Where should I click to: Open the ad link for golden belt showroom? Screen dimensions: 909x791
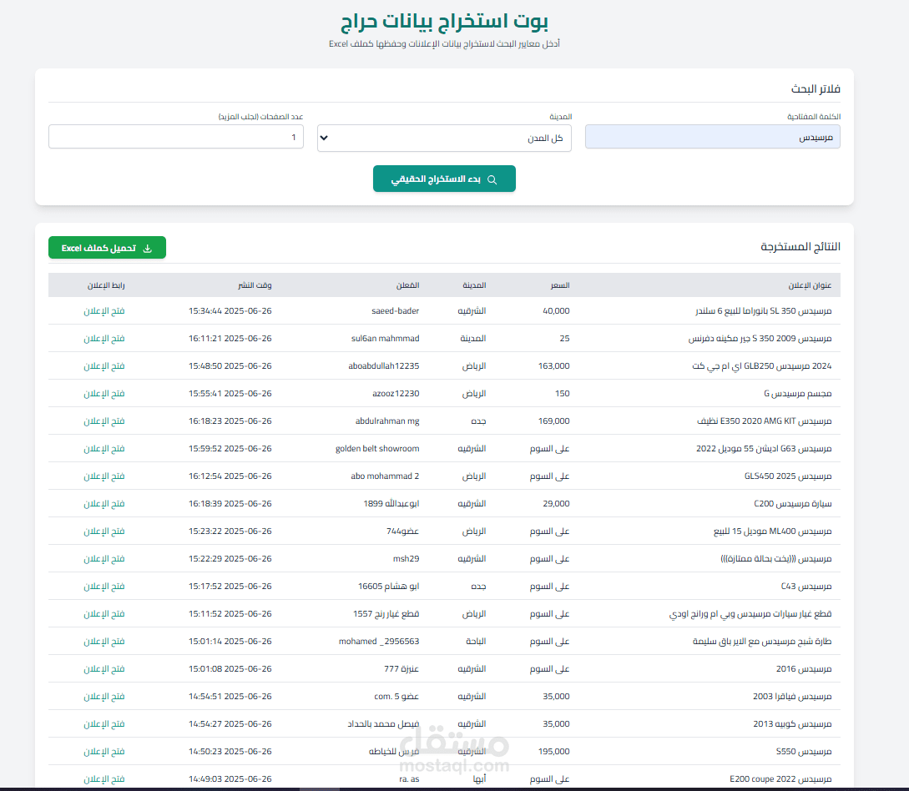(104, 449)
